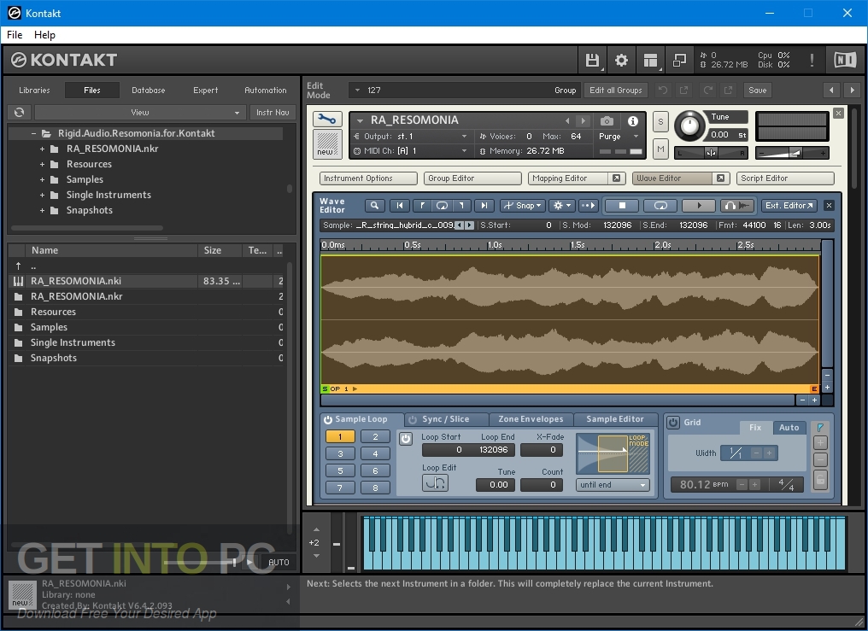Select RA_RESOMONIA.nki file in list

(147, 281)
